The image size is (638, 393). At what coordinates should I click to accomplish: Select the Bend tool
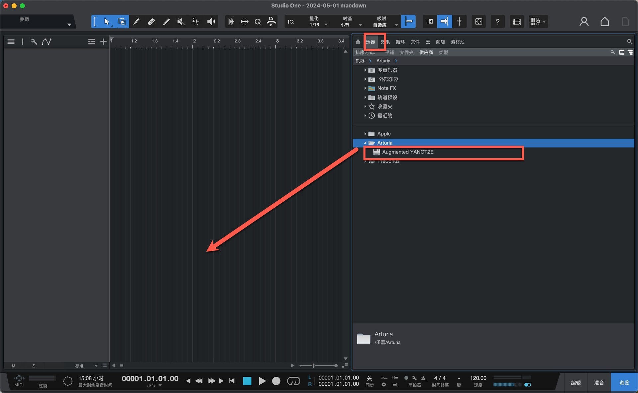coord(196,22)
